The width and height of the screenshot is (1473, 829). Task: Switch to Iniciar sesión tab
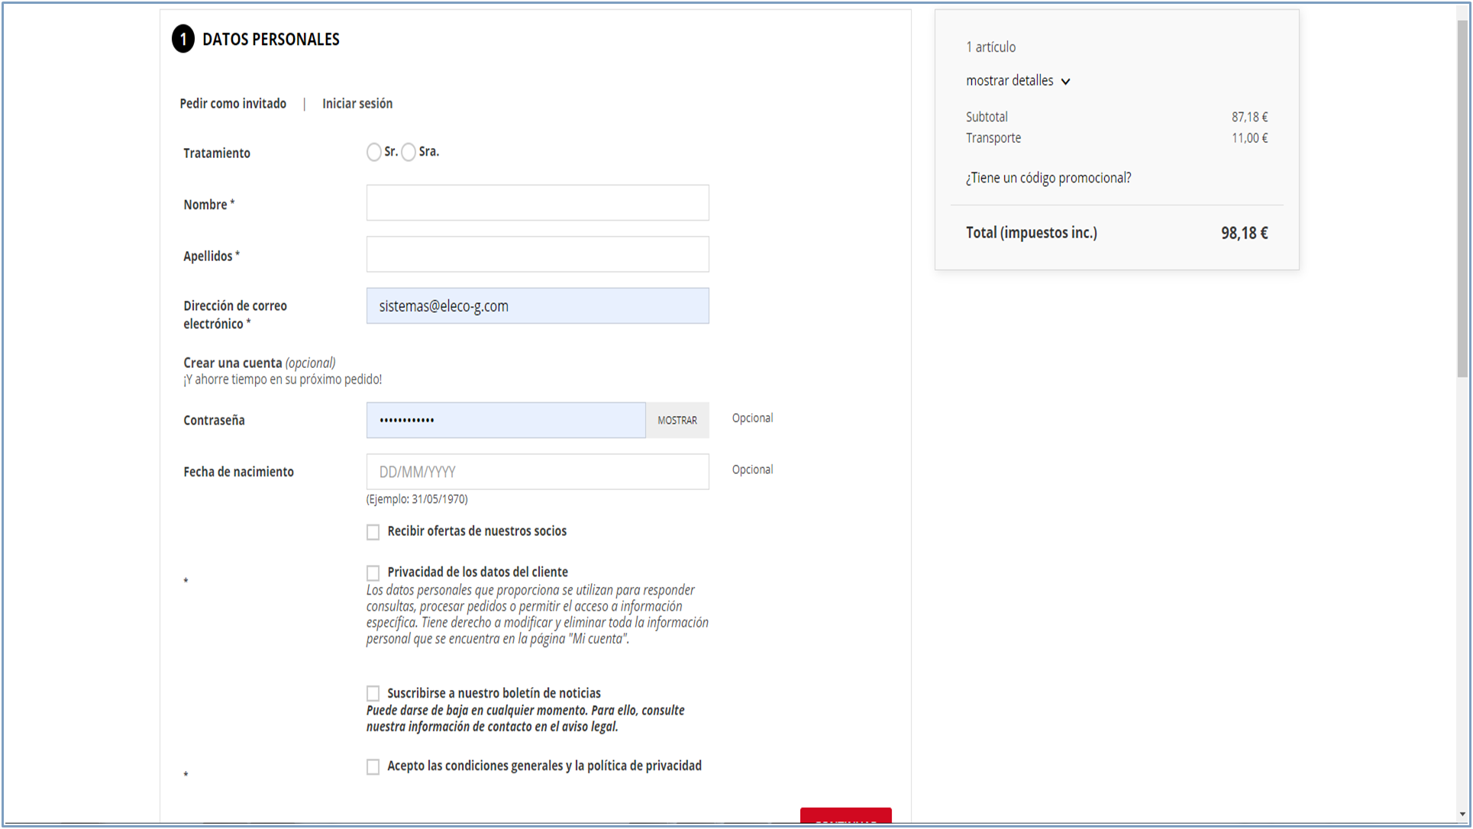pyautogui.click(x=357, y=103)
